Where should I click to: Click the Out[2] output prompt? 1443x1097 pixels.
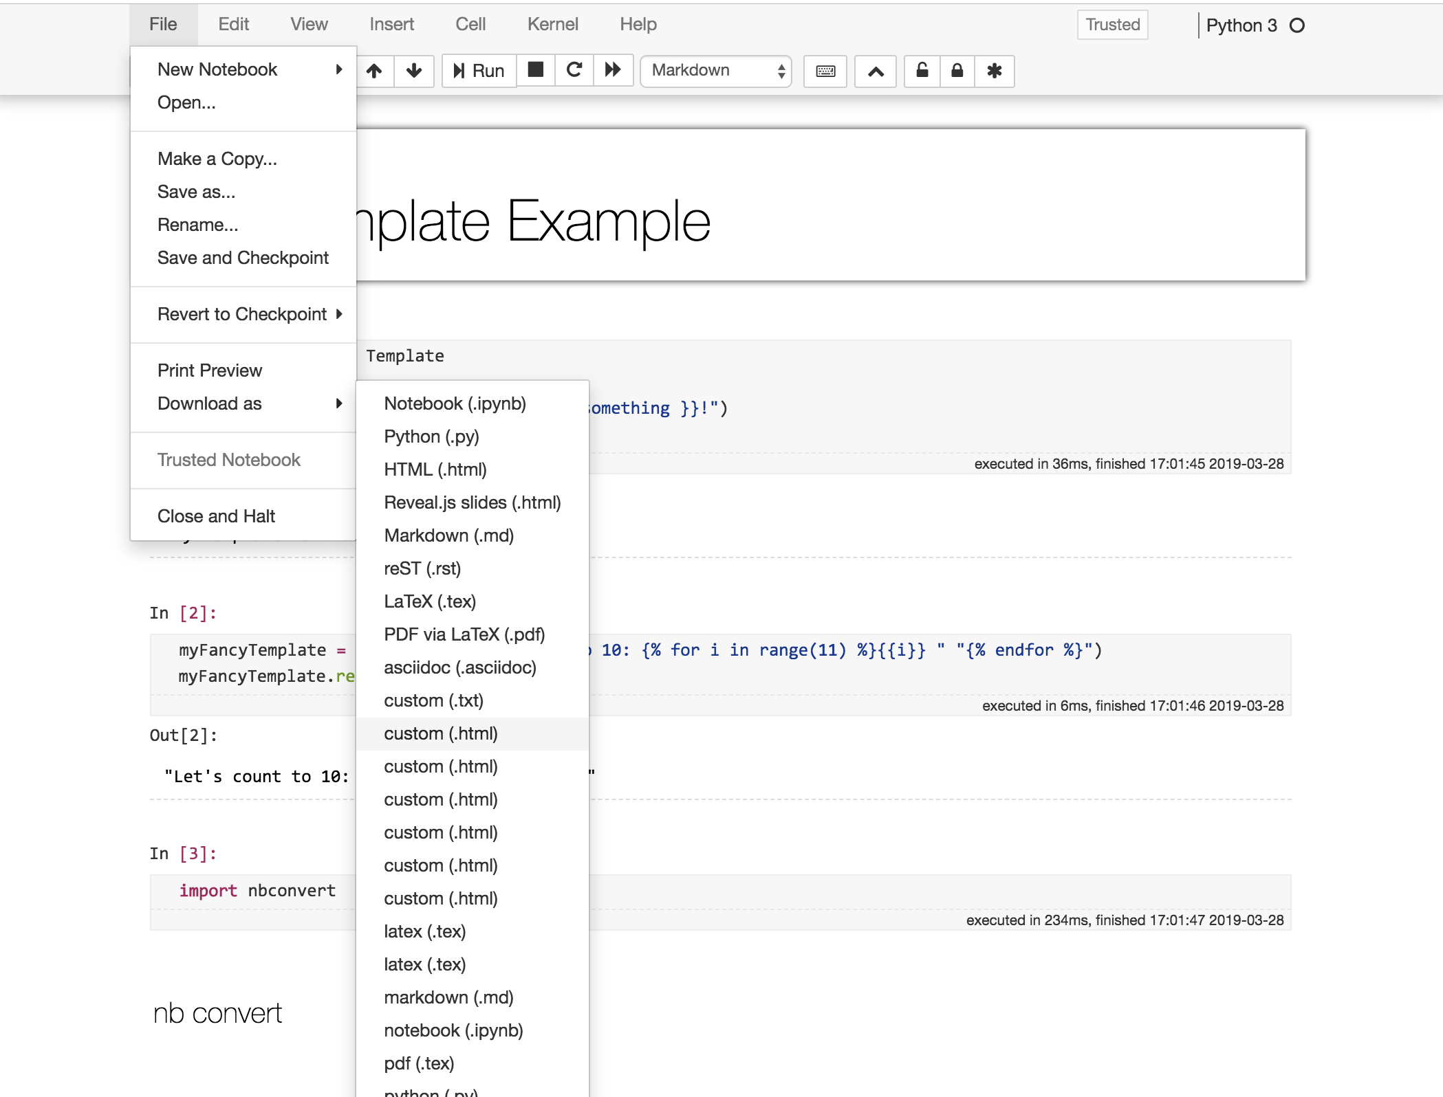[x=183, y=735]
